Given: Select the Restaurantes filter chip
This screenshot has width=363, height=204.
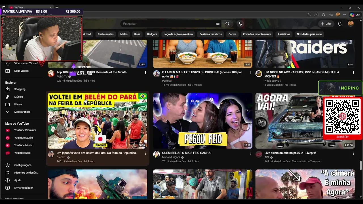Looking at the screenshot, I should [x=105, y=34].
